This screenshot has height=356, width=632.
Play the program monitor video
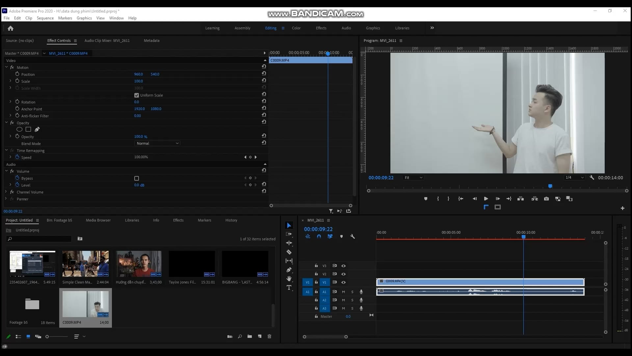tap(486, 199)
